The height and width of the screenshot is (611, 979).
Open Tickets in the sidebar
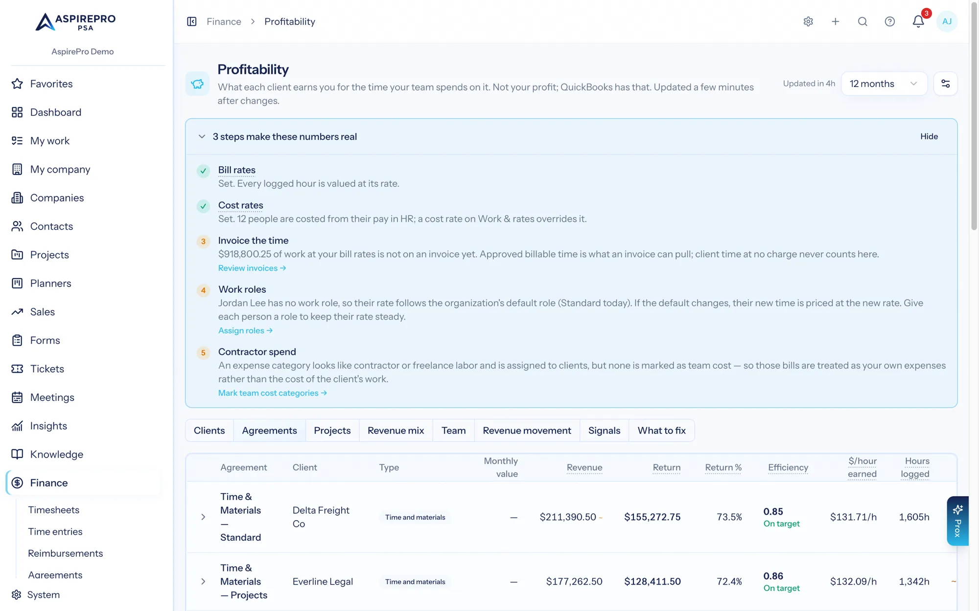47,369
